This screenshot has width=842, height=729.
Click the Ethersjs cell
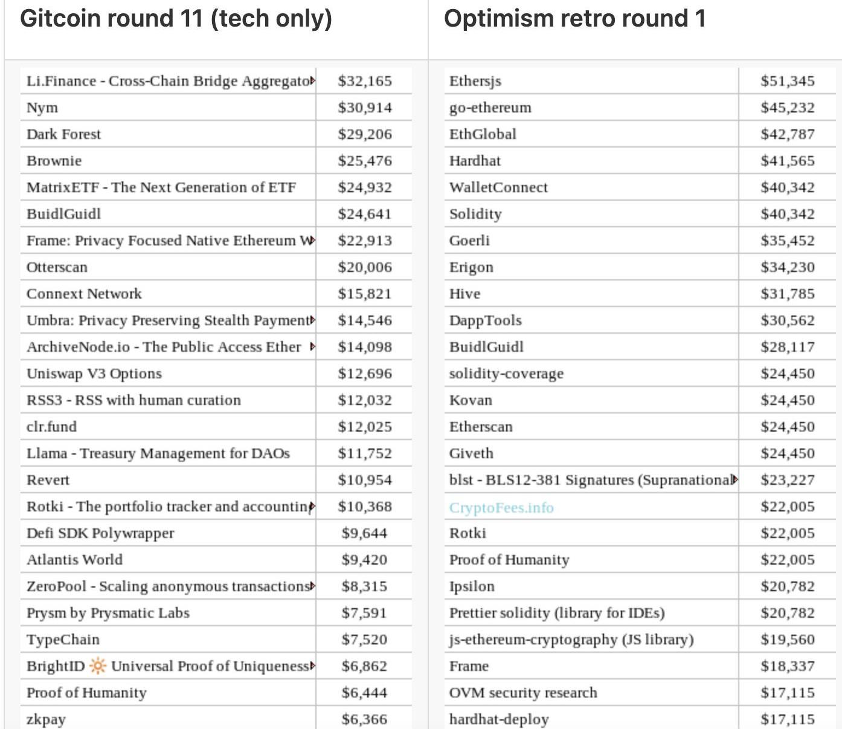click(x=475, y=81)
